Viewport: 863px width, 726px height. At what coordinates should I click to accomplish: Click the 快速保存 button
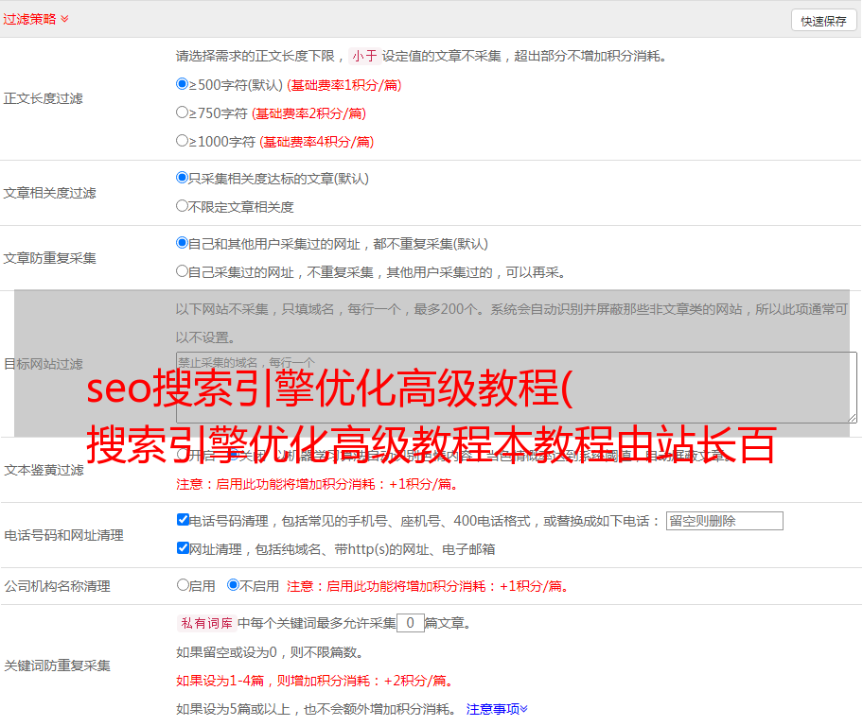(x=823, y=21)
